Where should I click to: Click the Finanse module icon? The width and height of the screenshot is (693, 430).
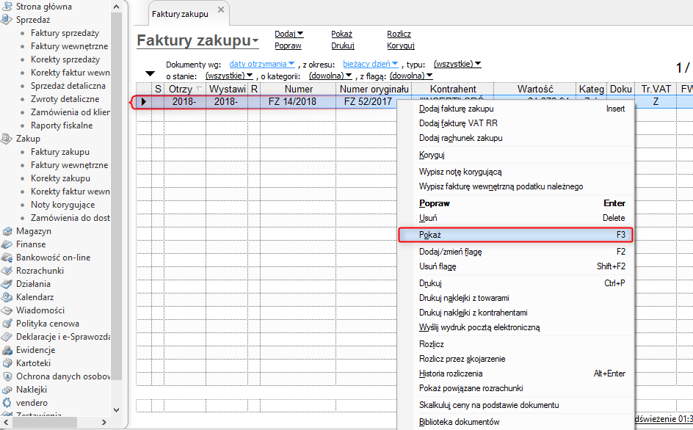pyautogui.click(x=7, y=244)
